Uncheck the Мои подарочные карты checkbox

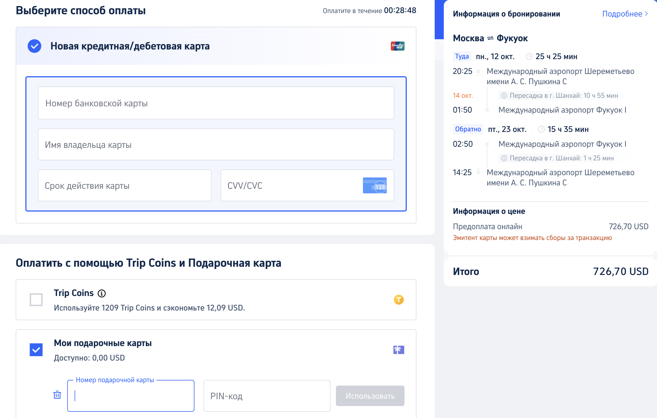pyautogui.click(x=36, y=349)
